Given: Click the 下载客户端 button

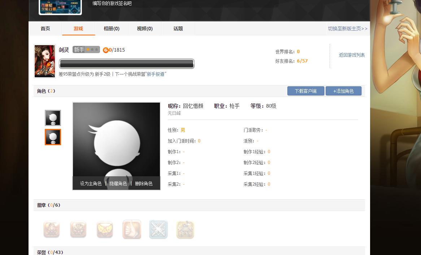Looking at the screenshot, I should [x=306, y=91].
